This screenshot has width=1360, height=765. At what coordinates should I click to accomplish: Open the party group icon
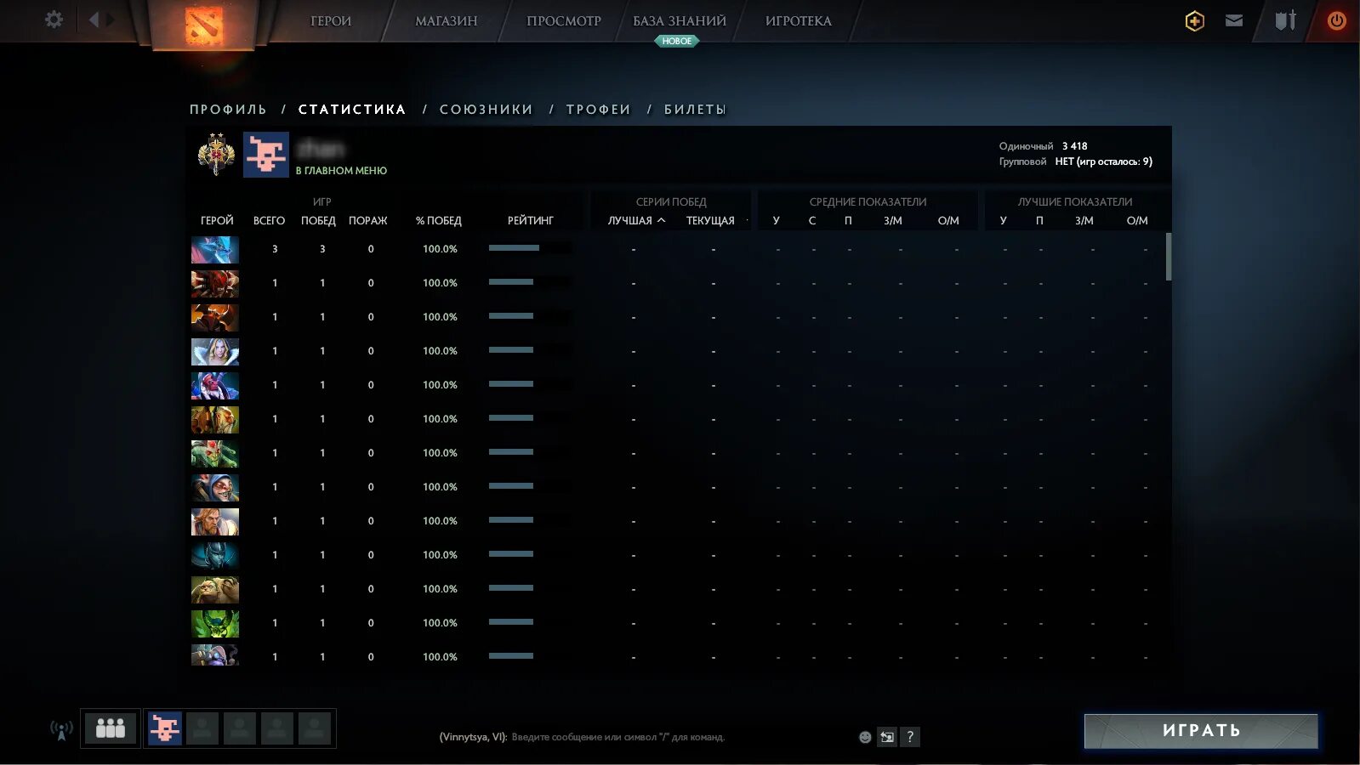click(x=111, y=728)
